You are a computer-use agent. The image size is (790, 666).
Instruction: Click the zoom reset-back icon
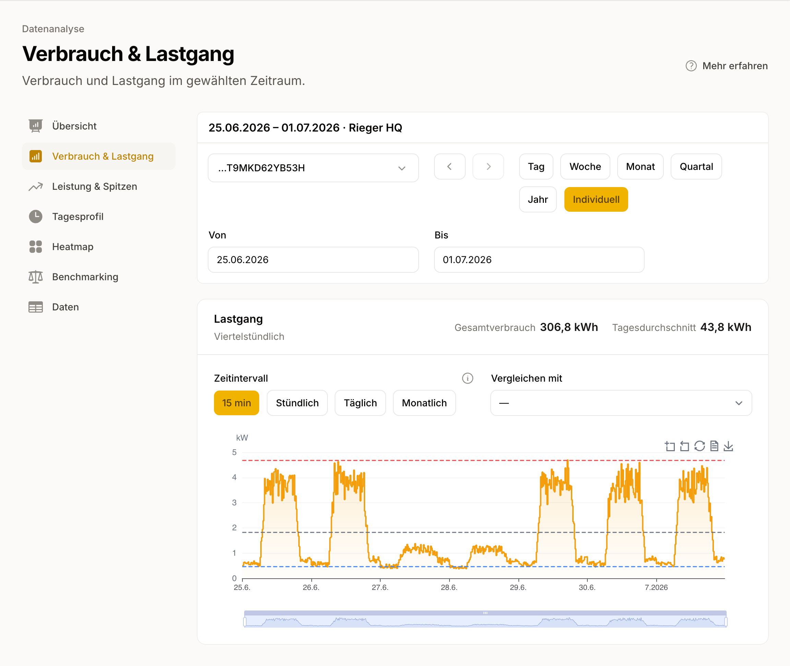pyautogui.click(x=685, y=446)
